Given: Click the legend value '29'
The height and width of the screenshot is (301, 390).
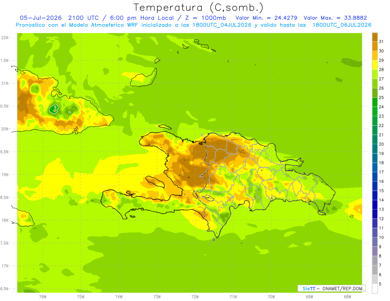Looking at the screenshot, I should (x=381, y=60).
